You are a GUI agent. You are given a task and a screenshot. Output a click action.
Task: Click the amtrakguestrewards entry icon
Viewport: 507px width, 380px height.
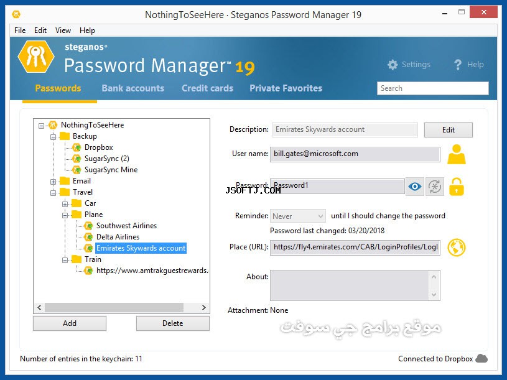[x=88, y=271]
